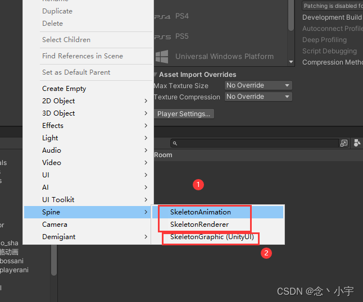This screenshot has height=302, width=363.
Task: Click the Compression Method label
Action: (x=333, y=62)
